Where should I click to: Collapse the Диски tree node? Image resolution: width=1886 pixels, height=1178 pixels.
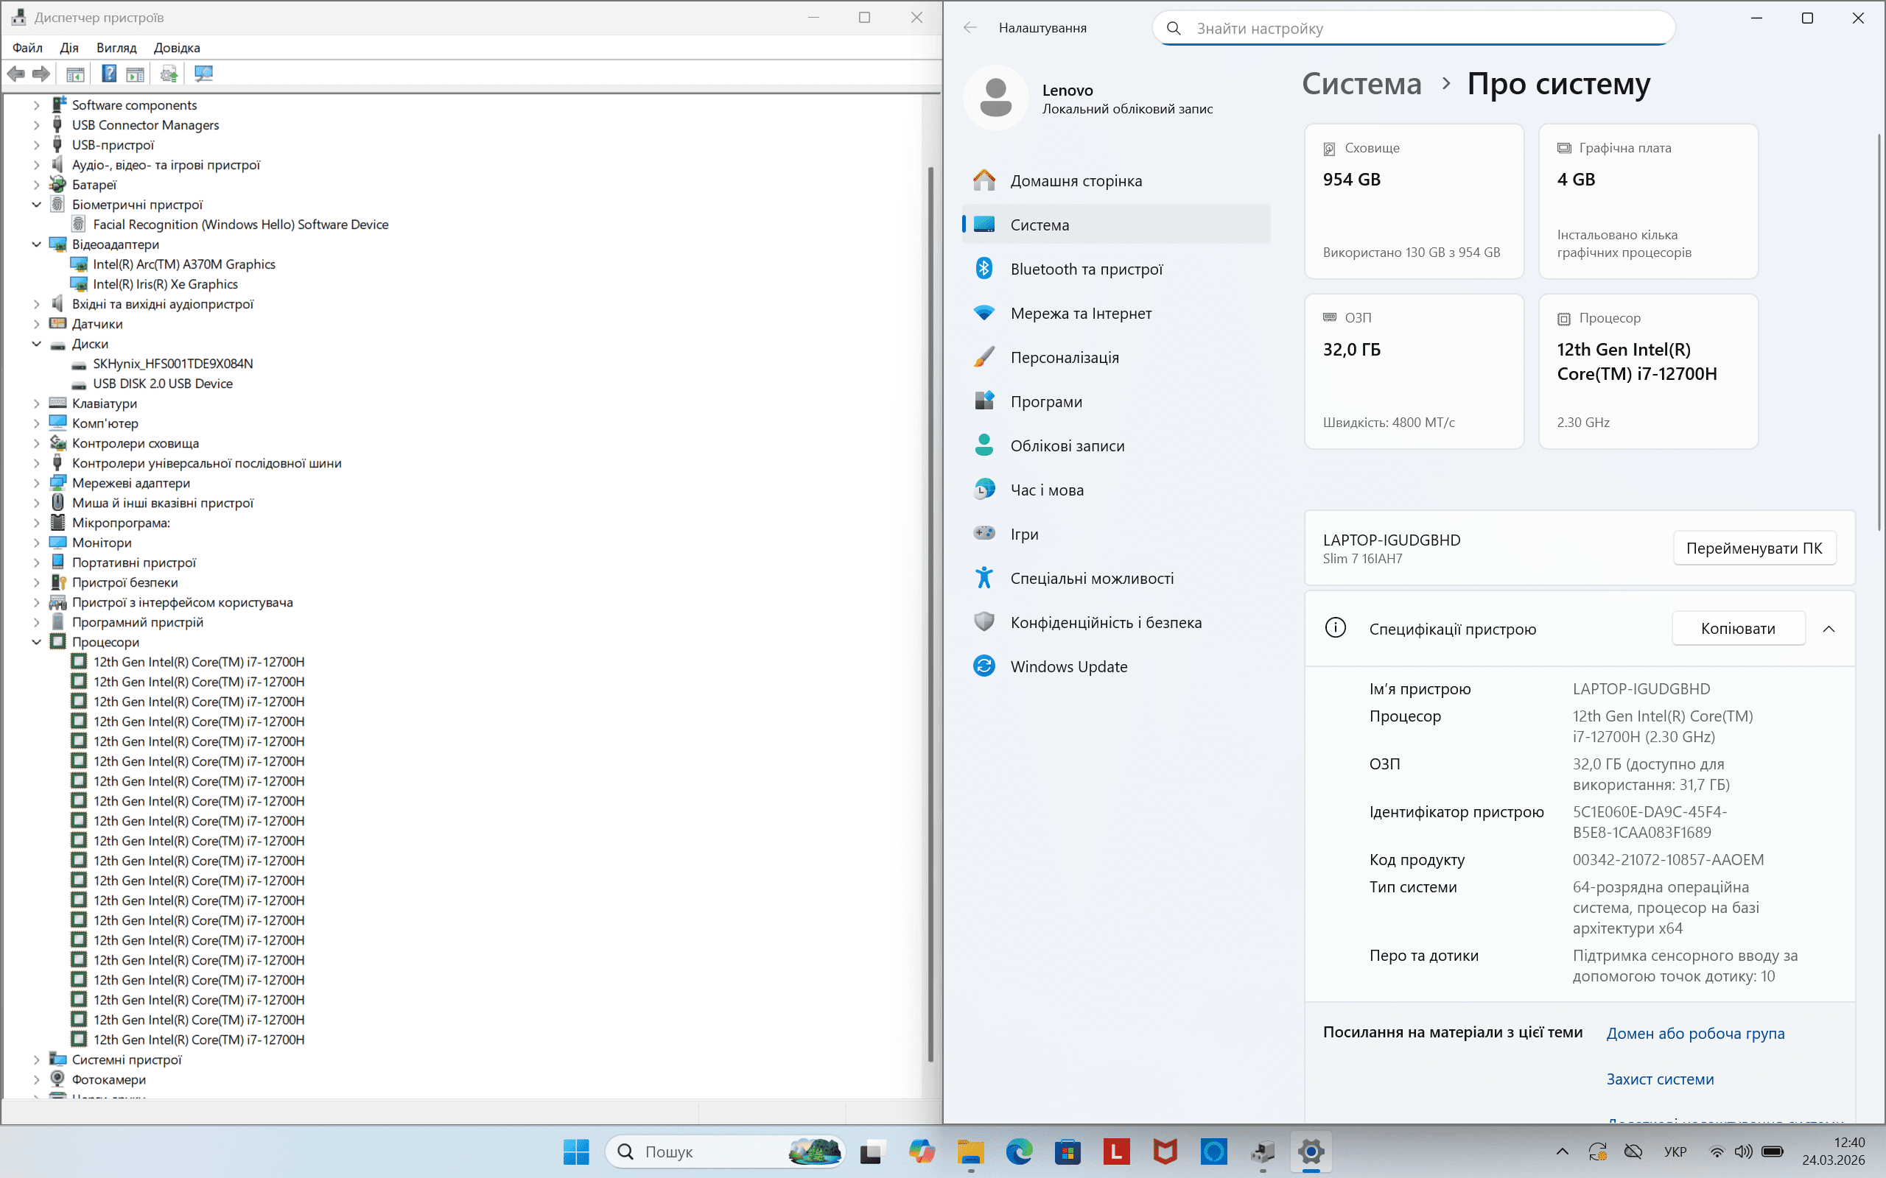click(x=37, y=344)
